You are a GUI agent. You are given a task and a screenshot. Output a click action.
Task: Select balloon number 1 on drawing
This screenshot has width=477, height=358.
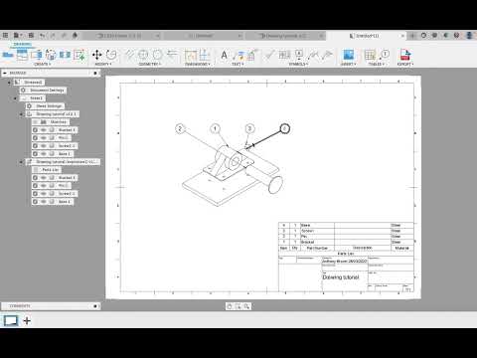(x=216, y=128)
